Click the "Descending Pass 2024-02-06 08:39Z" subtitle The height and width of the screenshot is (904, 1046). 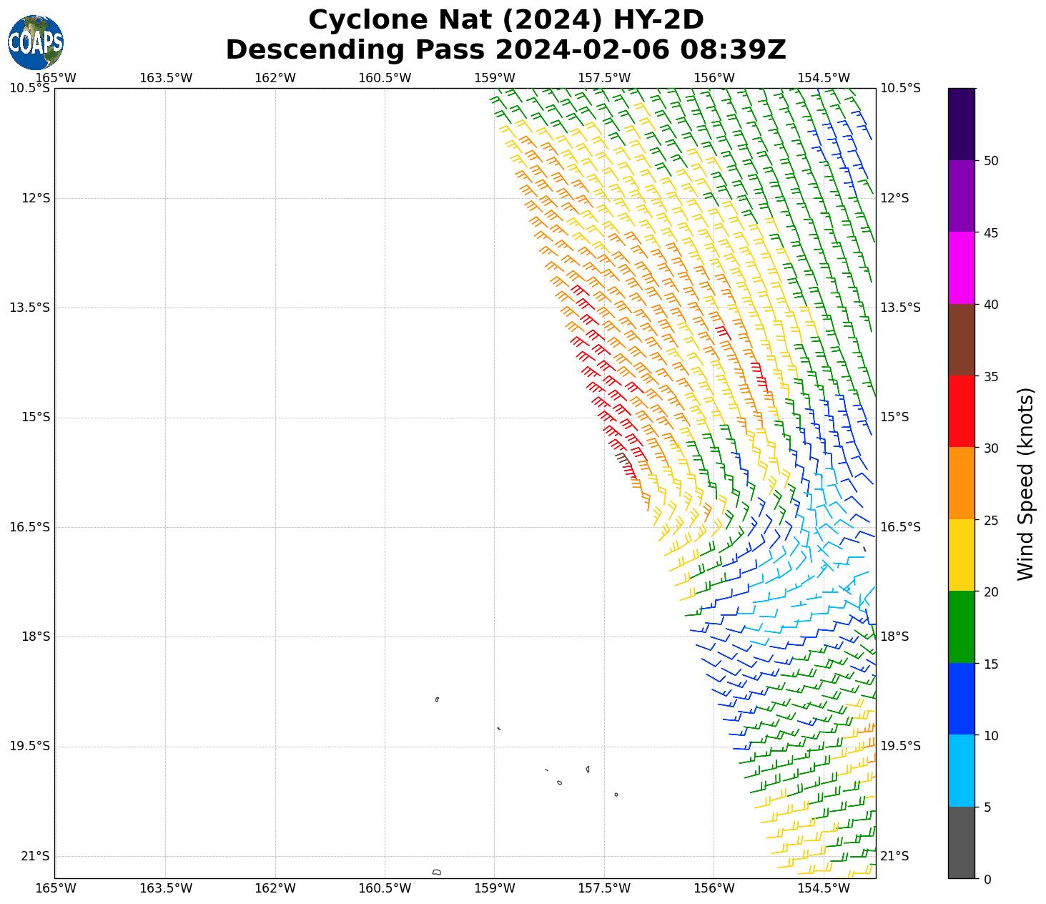505,50
